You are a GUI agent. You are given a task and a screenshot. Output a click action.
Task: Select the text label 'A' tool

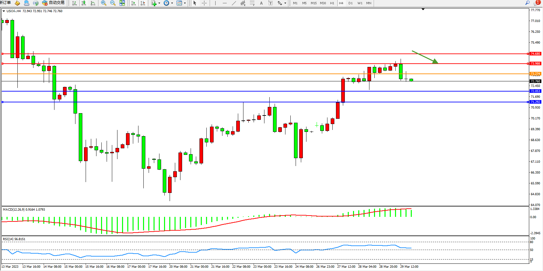click(261, 3)
